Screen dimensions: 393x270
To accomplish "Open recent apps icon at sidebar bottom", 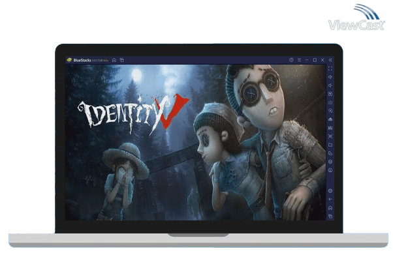I will coord(330,216).
